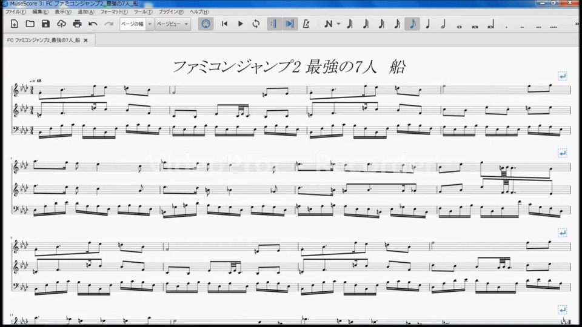The image size is (582, 327).
Task: Open the 表示(V) menu
Action: point(62,12)
